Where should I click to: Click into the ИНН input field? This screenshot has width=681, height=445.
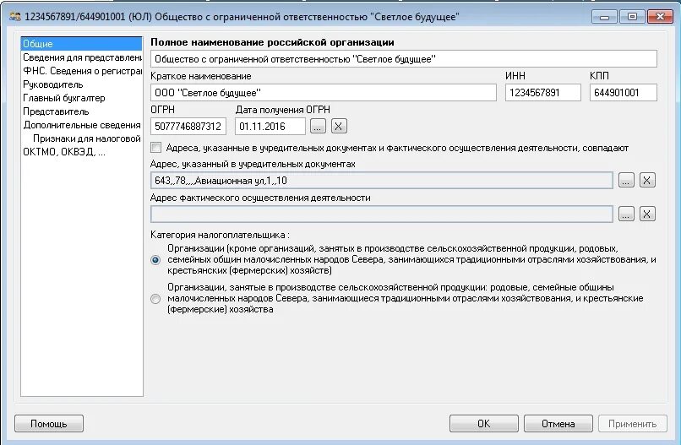(x=543, y=93)
